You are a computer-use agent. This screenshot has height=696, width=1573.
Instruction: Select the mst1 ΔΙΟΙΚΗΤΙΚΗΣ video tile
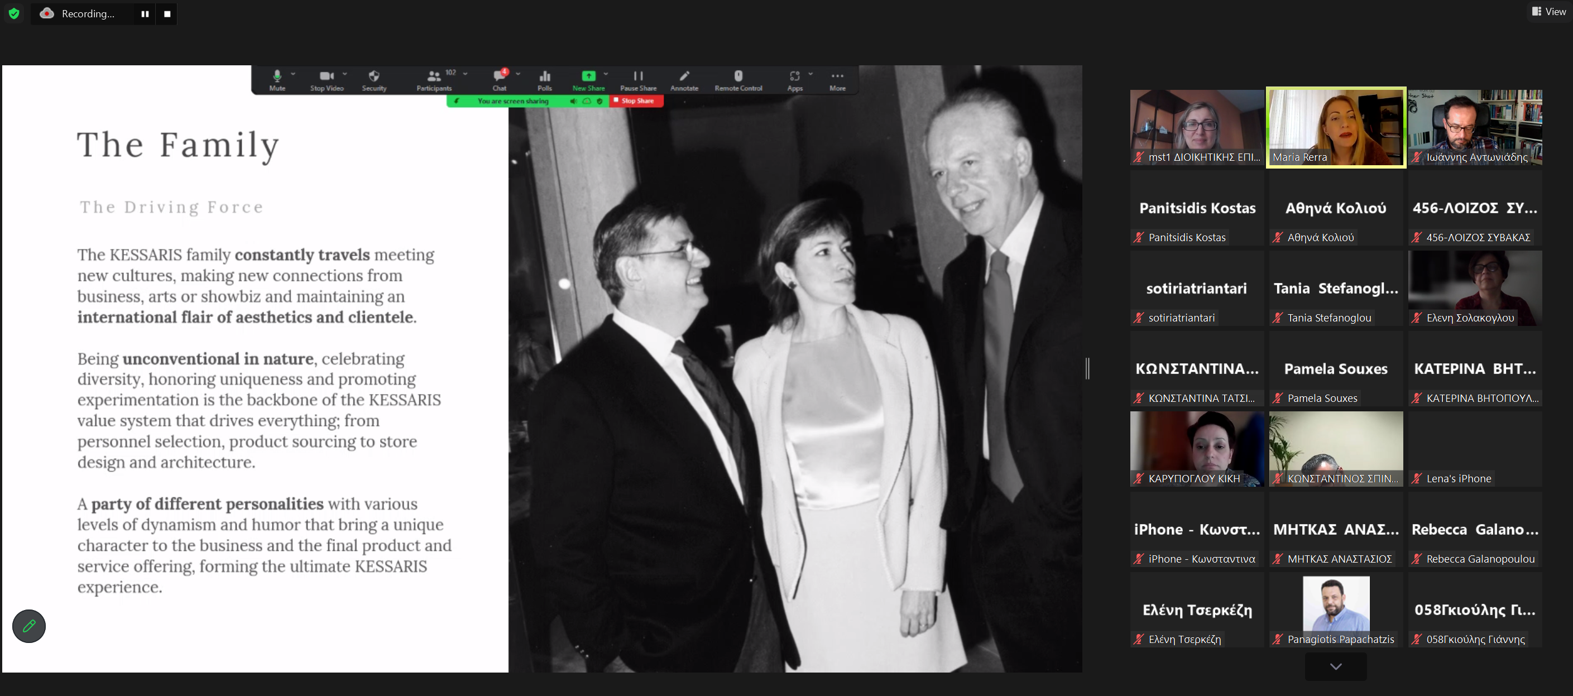[x=1197, y=128]
